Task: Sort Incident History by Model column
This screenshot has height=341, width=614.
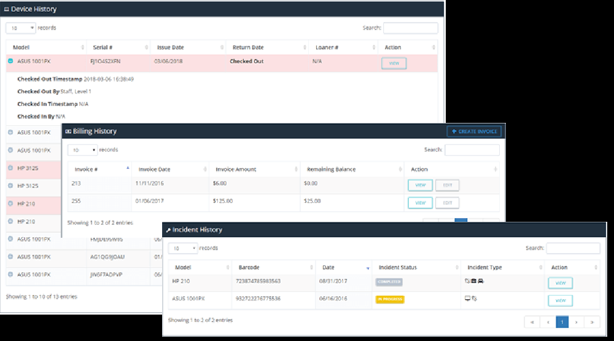Action: coord(200,268)
